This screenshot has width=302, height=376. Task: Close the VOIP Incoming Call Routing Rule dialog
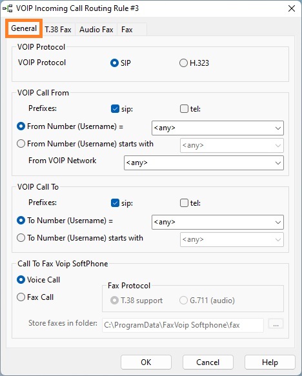pos(292,8)
